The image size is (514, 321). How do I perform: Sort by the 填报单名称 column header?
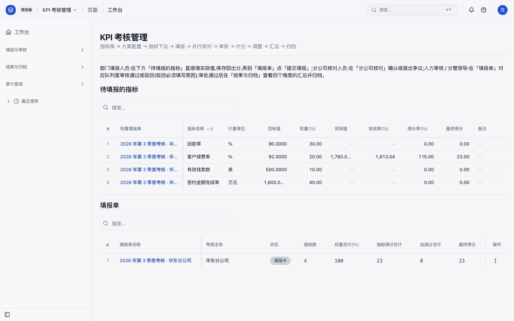[x=130, y=245]
